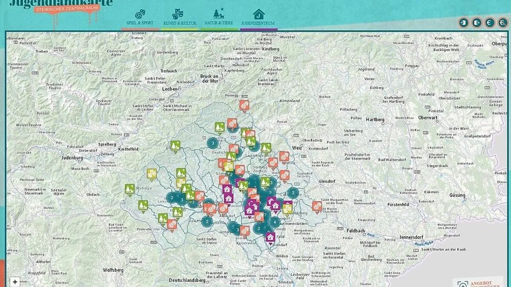Toggle the Jugendzentrum filter
511x287 pixels.
(258, 17)
